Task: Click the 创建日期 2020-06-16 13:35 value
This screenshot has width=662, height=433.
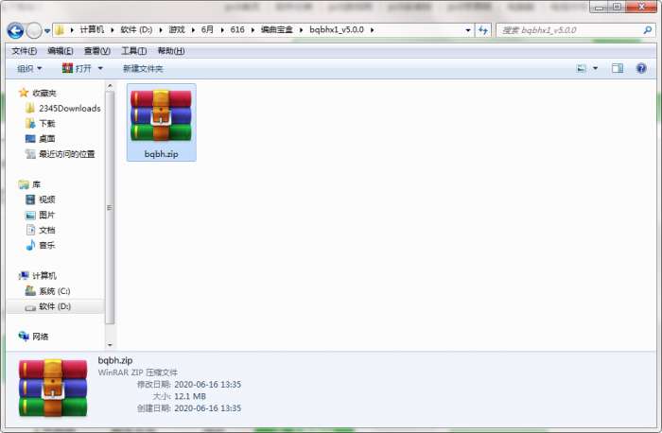Action: point(208,408)
